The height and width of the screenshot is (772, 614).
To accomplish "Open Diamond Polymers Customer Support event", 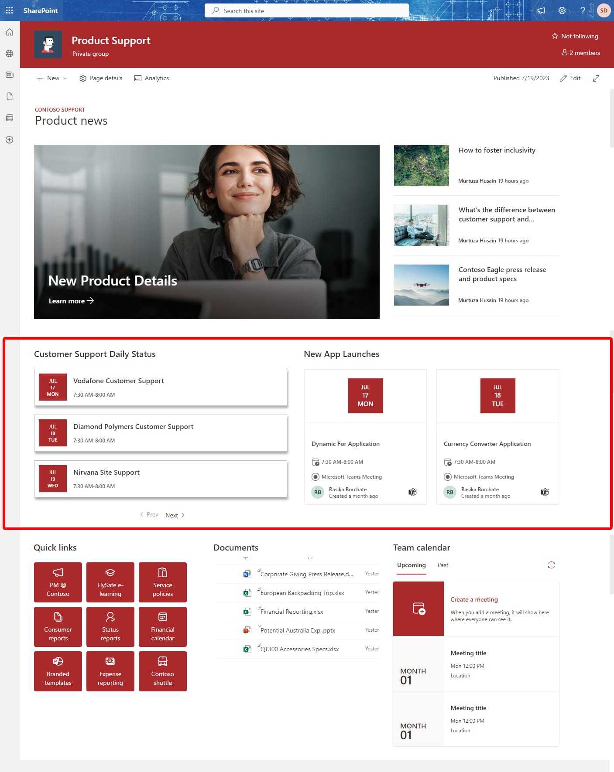I will coord(161,433).
